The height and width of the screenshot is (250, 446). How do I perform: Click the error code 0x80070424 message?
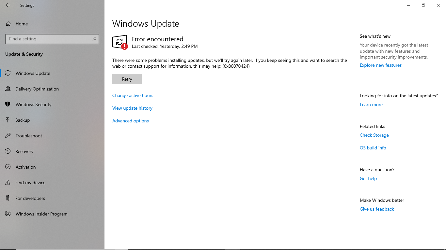(230, 63)
